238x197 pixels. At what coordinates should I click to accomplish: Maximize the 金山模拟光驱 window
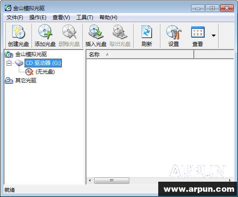[212, 8]
